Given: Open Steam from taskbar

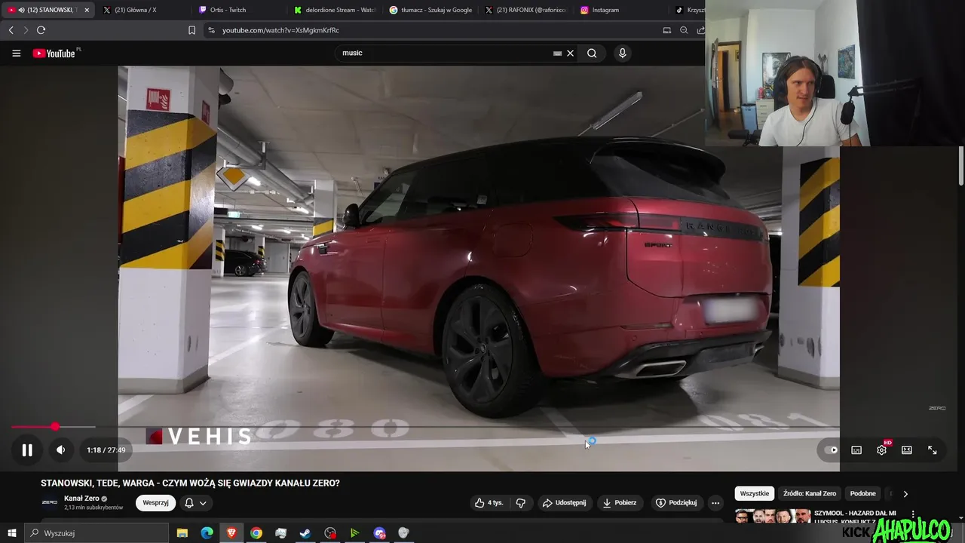Looking at the screenshot, I should pyautogui.click(x=305, y=533).
